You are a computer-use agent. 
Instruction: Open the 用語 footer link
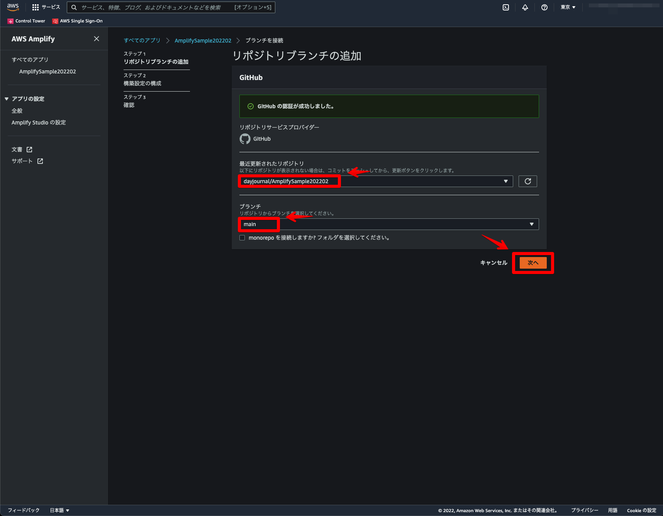point(613,510)
